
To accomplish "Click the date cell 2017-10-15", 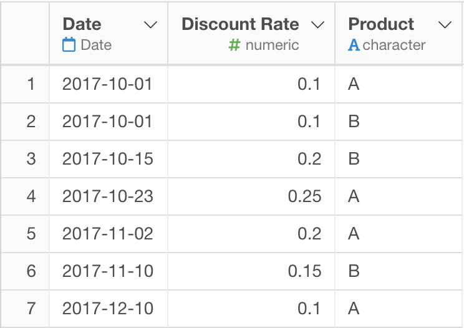I will tap(108, 159).
